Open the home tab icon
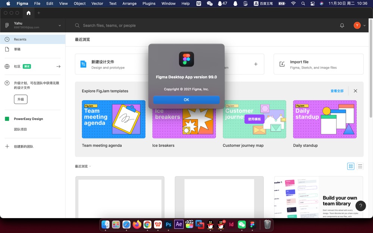373x233 pixels. tap(28, 13)
